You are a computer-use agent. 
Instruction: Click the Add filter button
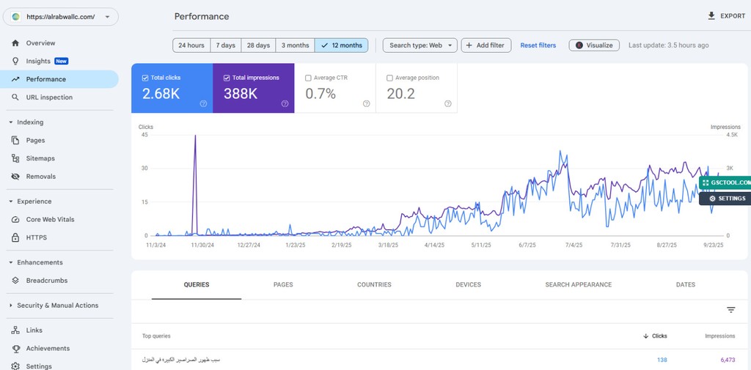[486, 45]
